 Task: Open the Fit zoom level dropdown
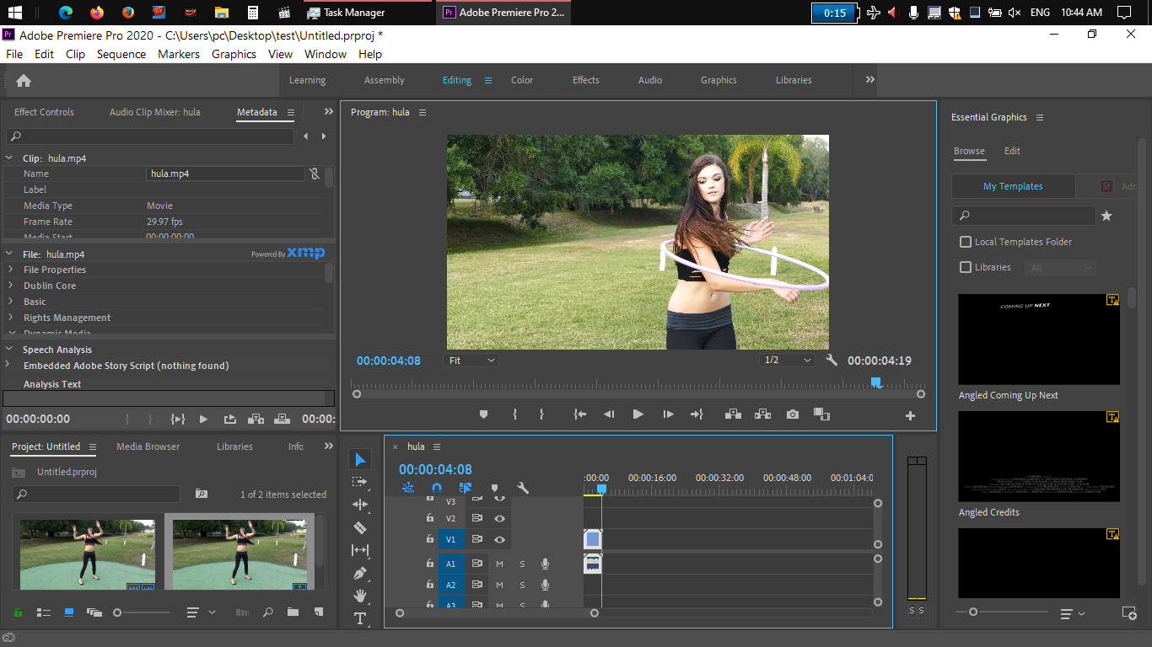pos(471,361)
